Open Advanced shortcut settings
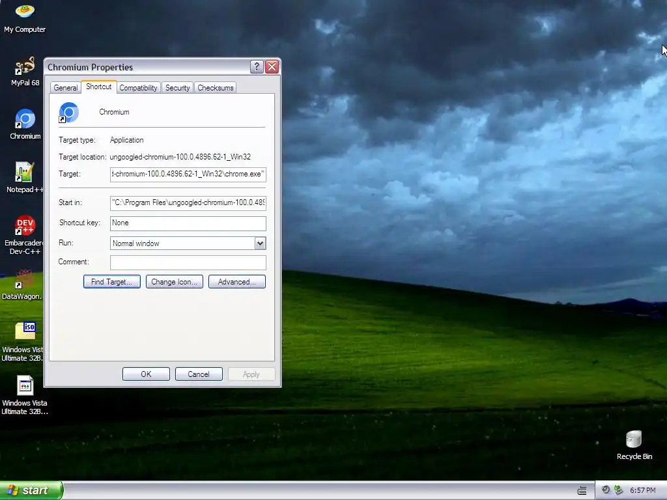 (237, 281)
